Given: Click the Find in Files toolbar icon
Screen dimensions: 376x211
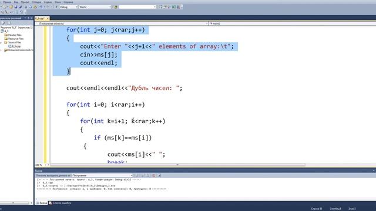Looking at the screenshot, I should click(116, 7).
